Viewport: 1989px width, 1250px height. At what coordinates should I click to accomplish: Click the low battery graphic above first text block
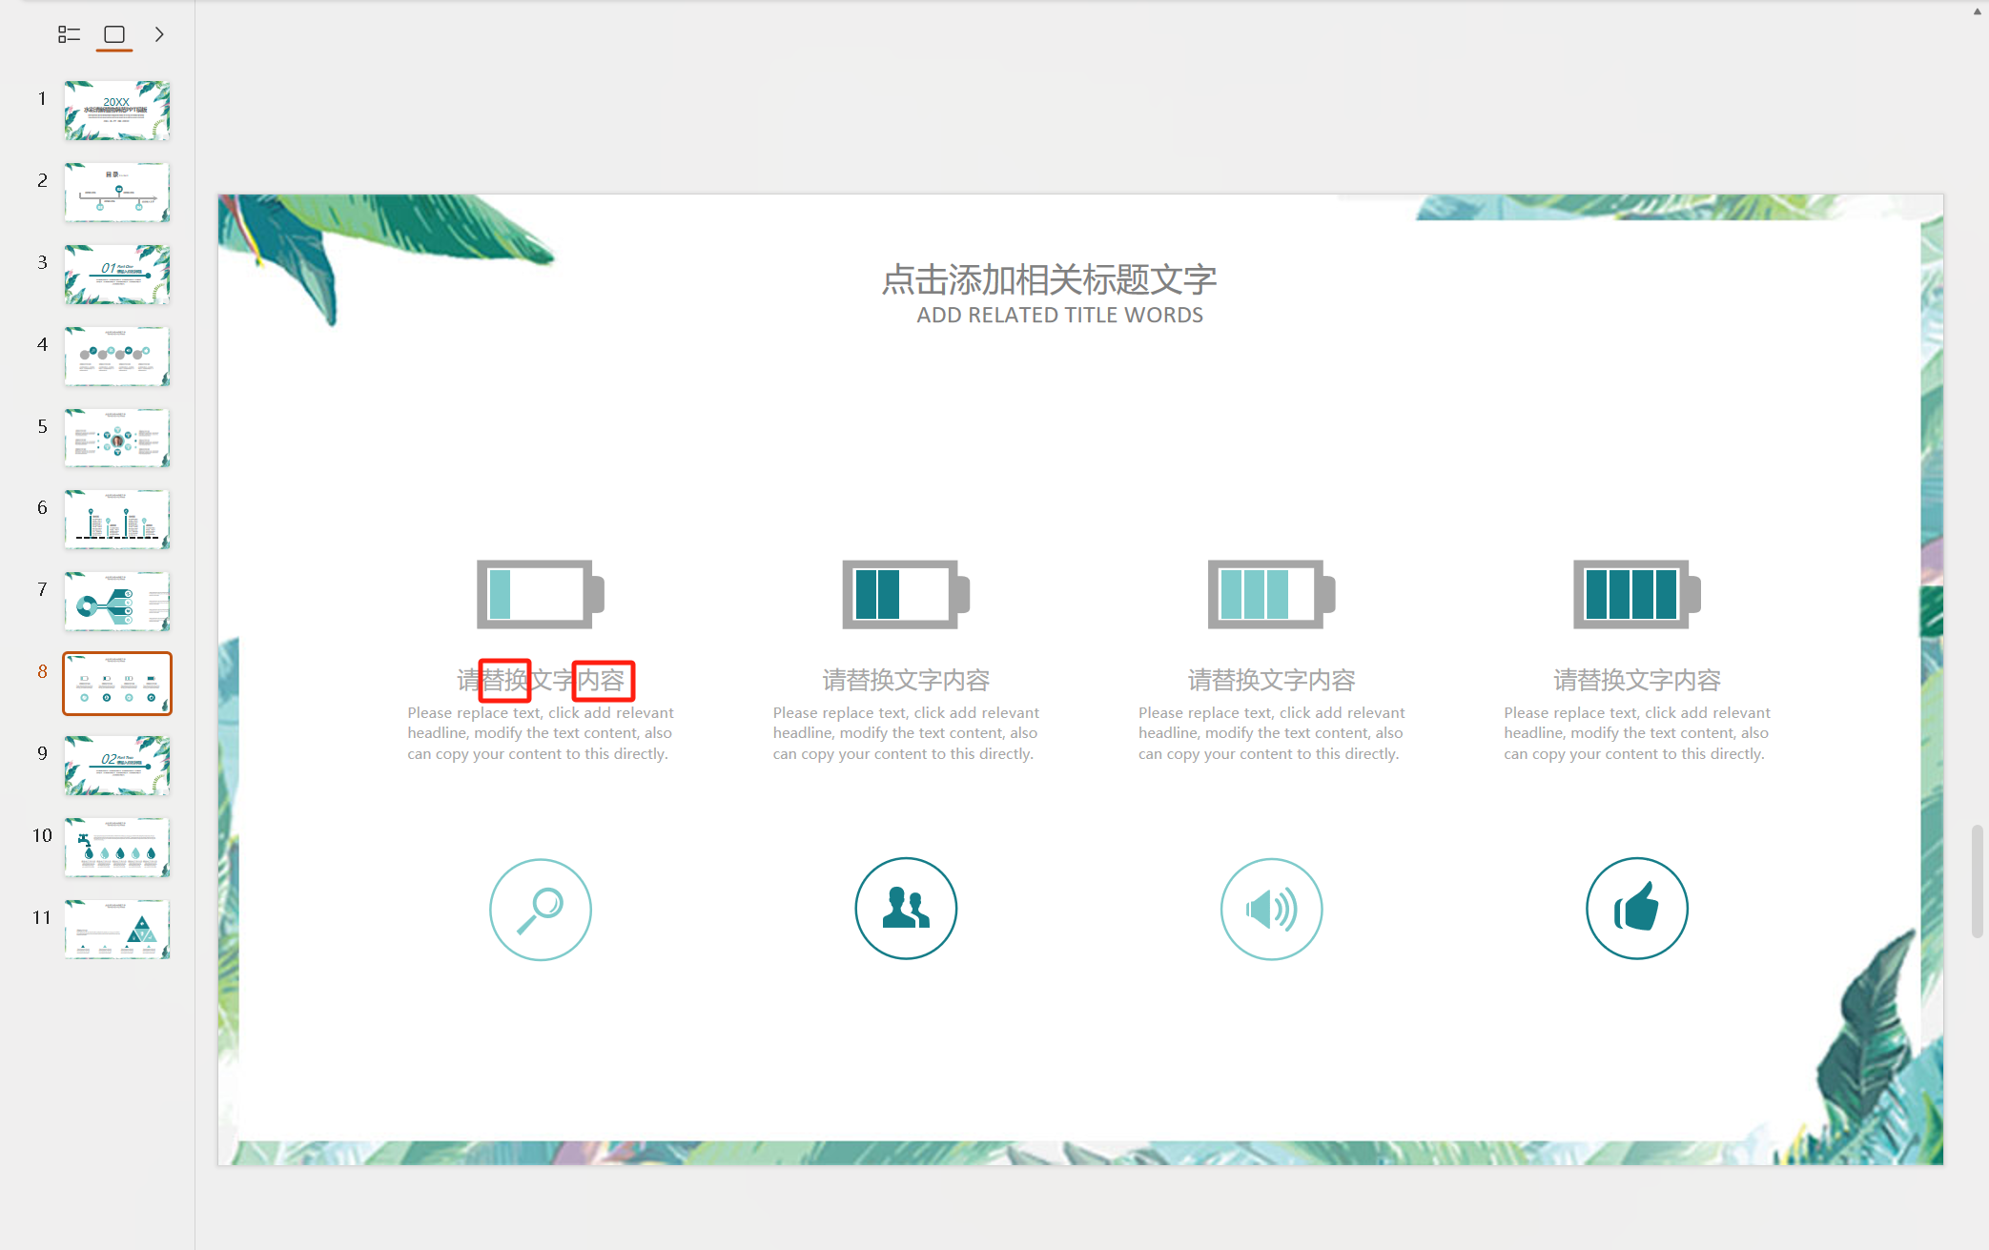tap(540, 593)
